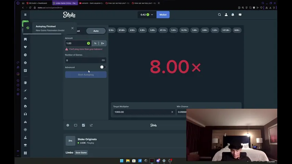Click the popout game arrow icon
292x164 pixels.
click(91, 125)
